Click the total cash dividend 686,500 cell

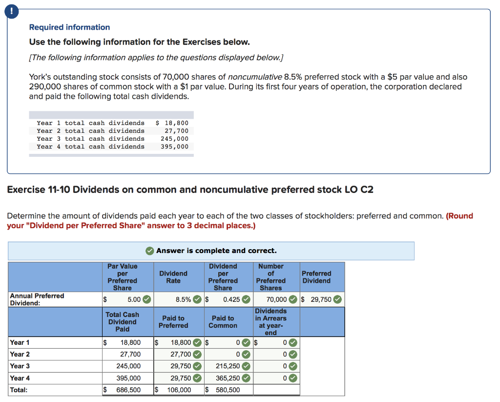(x=128, y=390)
